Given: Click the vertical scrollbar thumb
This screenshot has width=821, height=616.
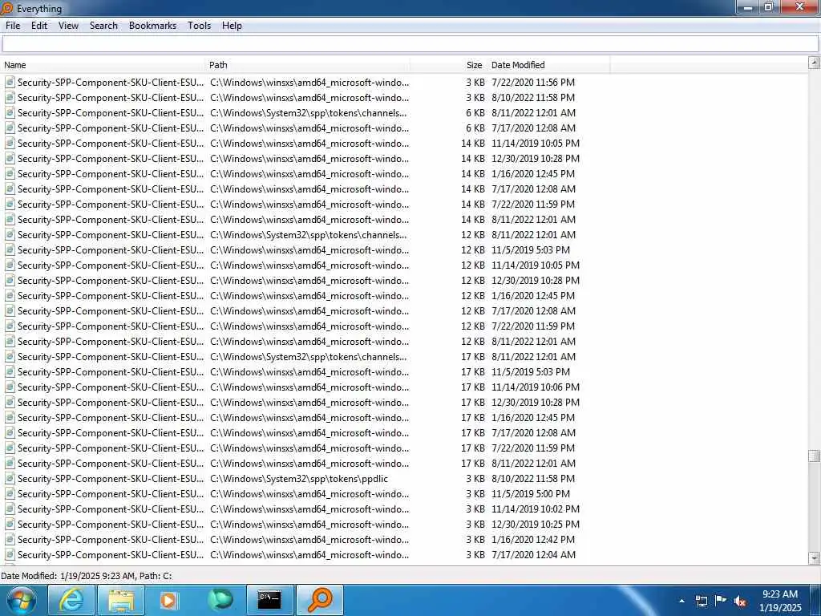Looking at the screenshot, I should pos(814,456).
